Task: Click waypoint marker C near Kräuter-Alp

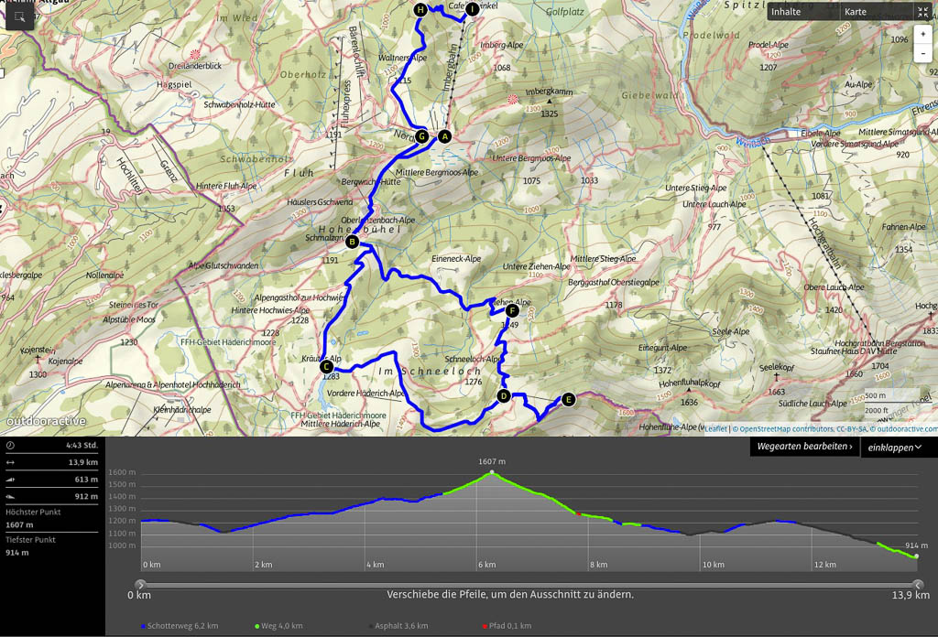Action: point(326,368)
